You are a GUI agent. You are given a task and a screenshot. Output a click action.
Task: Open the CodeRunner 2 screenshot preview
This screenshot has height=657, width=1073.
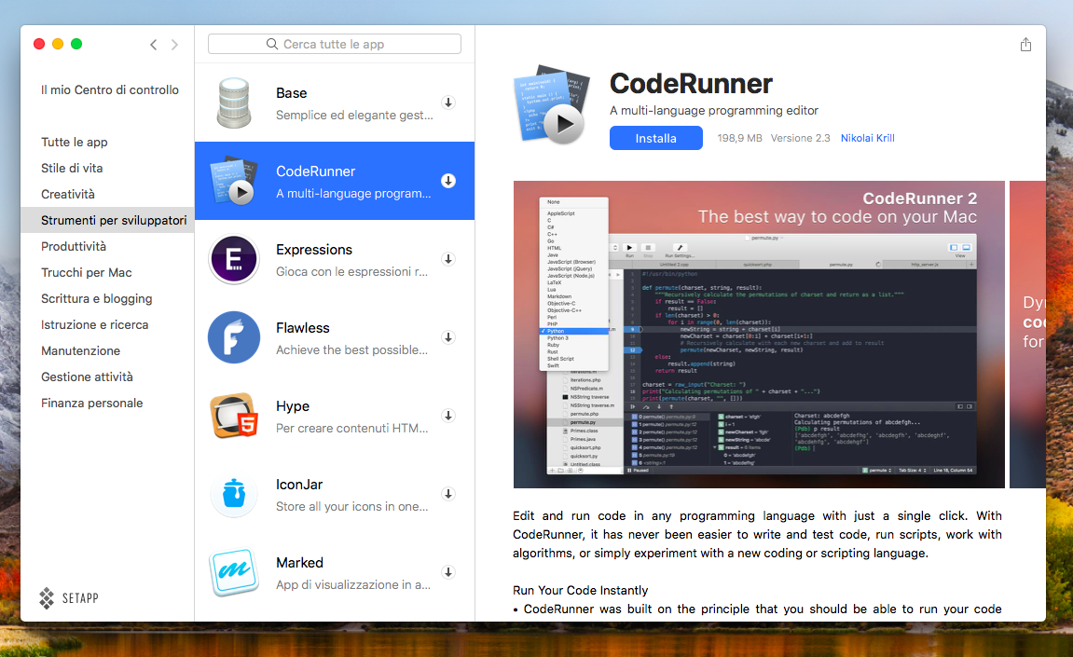pos(759,334)
